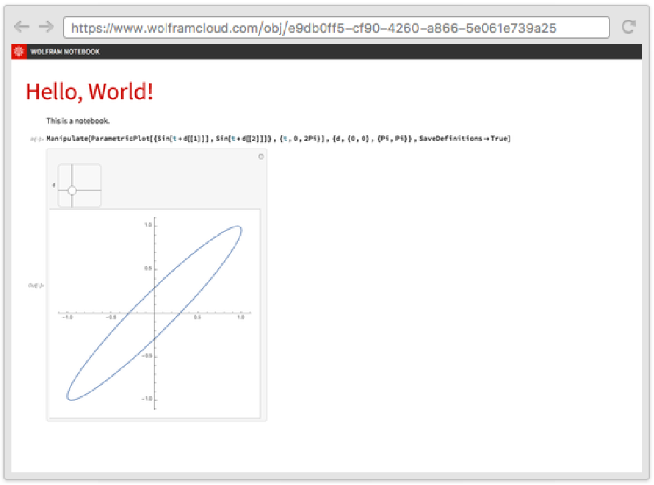The height and width of the screenshot is (485, 654).
Task: Reload the page with the refresh icon
Action: [628, 27]
